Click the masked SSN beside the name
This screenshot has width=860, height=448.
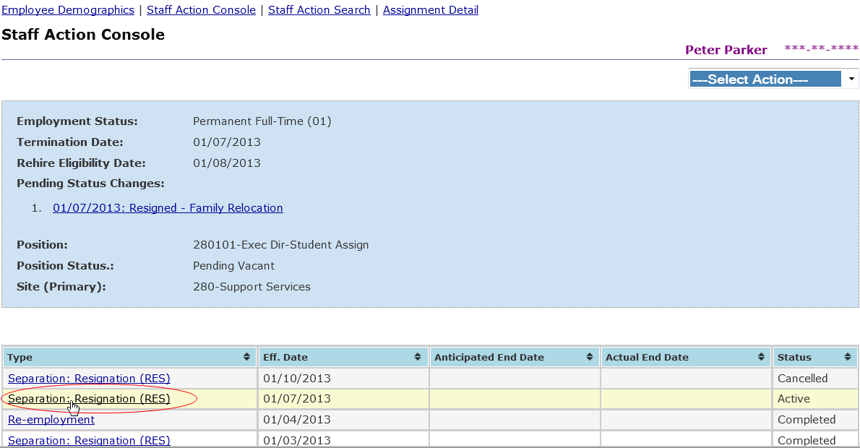[x=821, y=49]
